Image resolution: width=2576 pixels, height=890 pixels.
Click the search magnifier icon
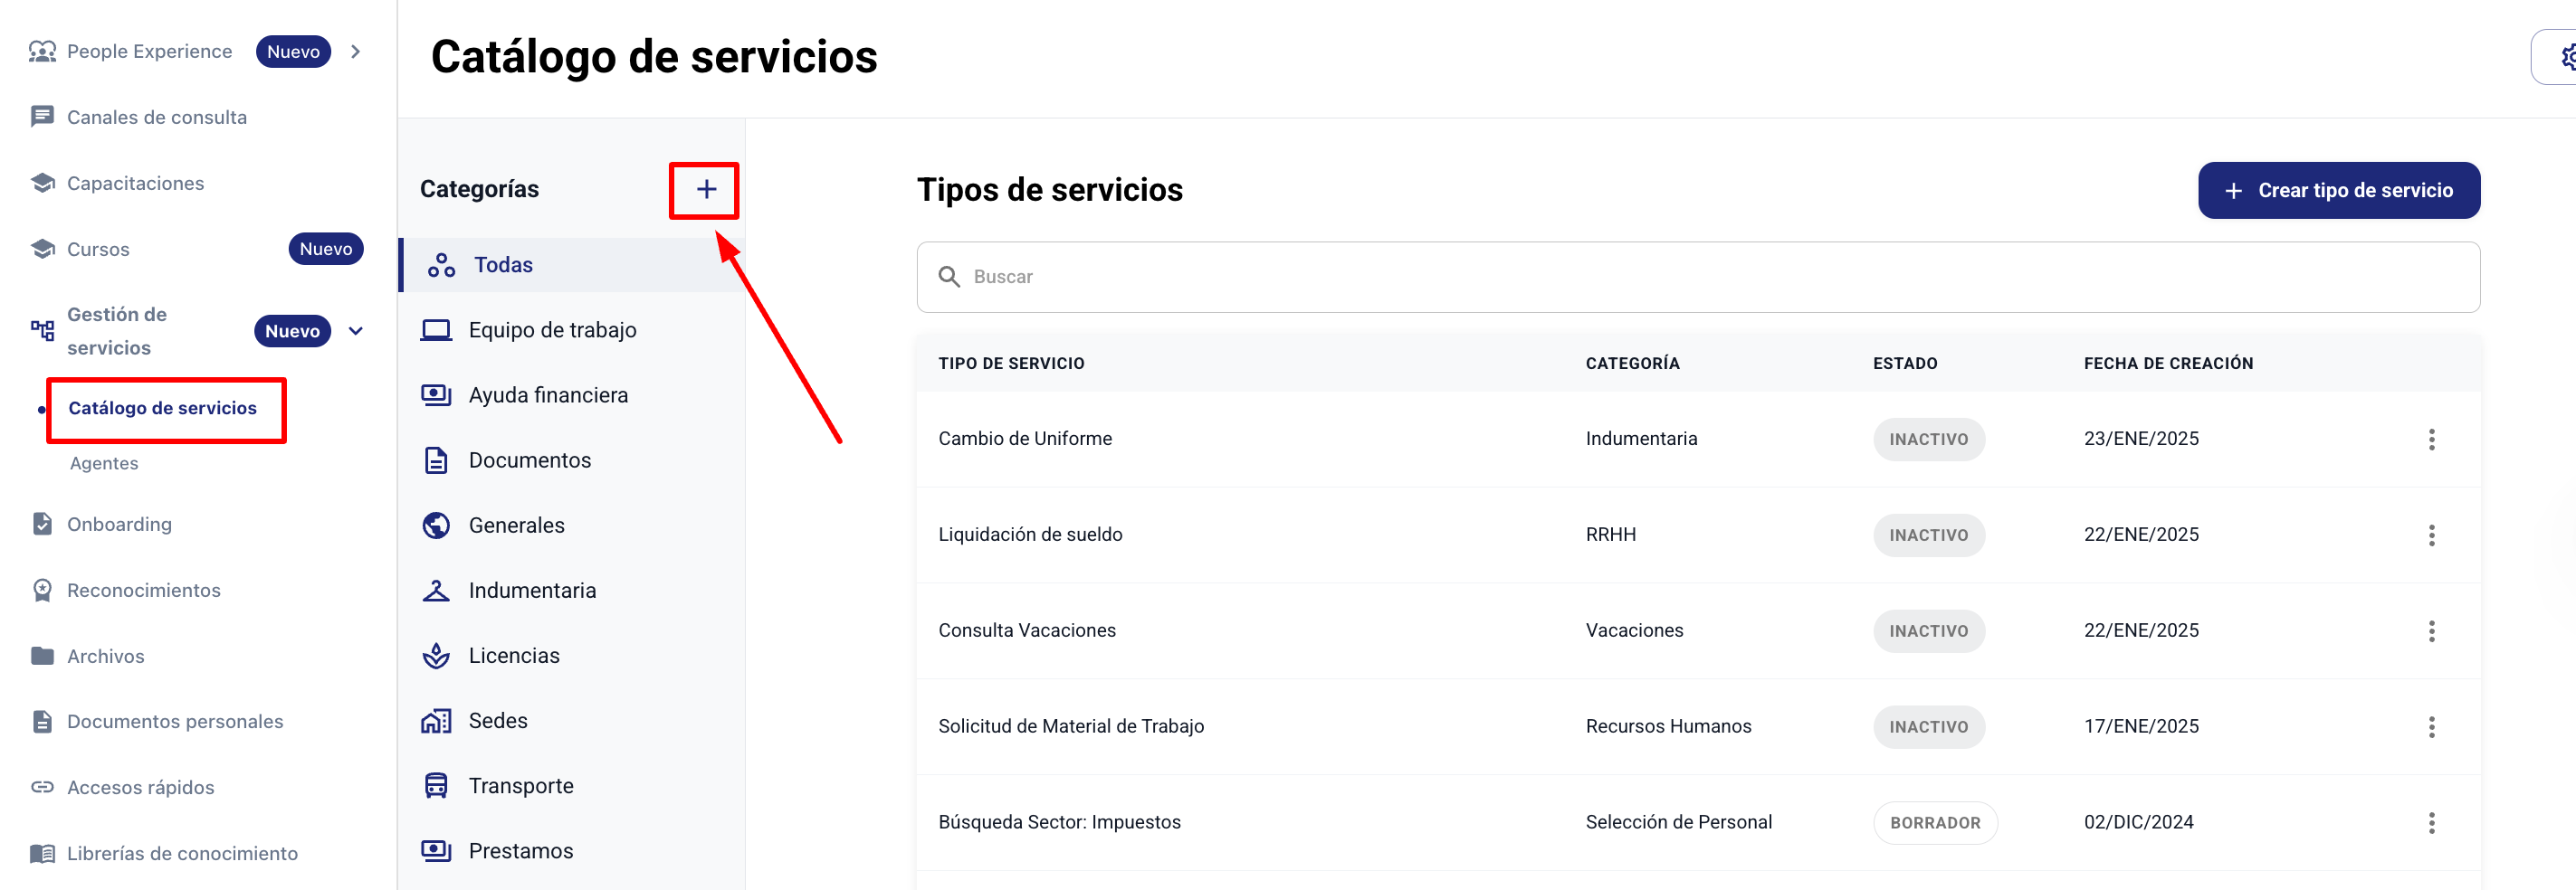click(x=949, y=277)
